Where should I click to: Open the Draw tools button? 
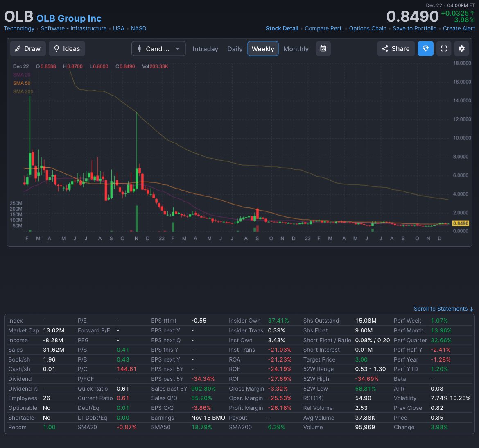(28, 49)
